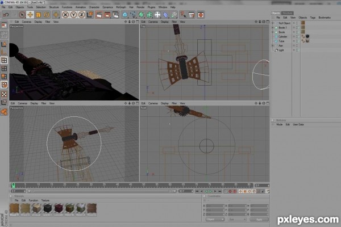This screenshot has width=341, height=227.
Task: Render to Picture Viewer icon
Action: click(x=107, y=15)
